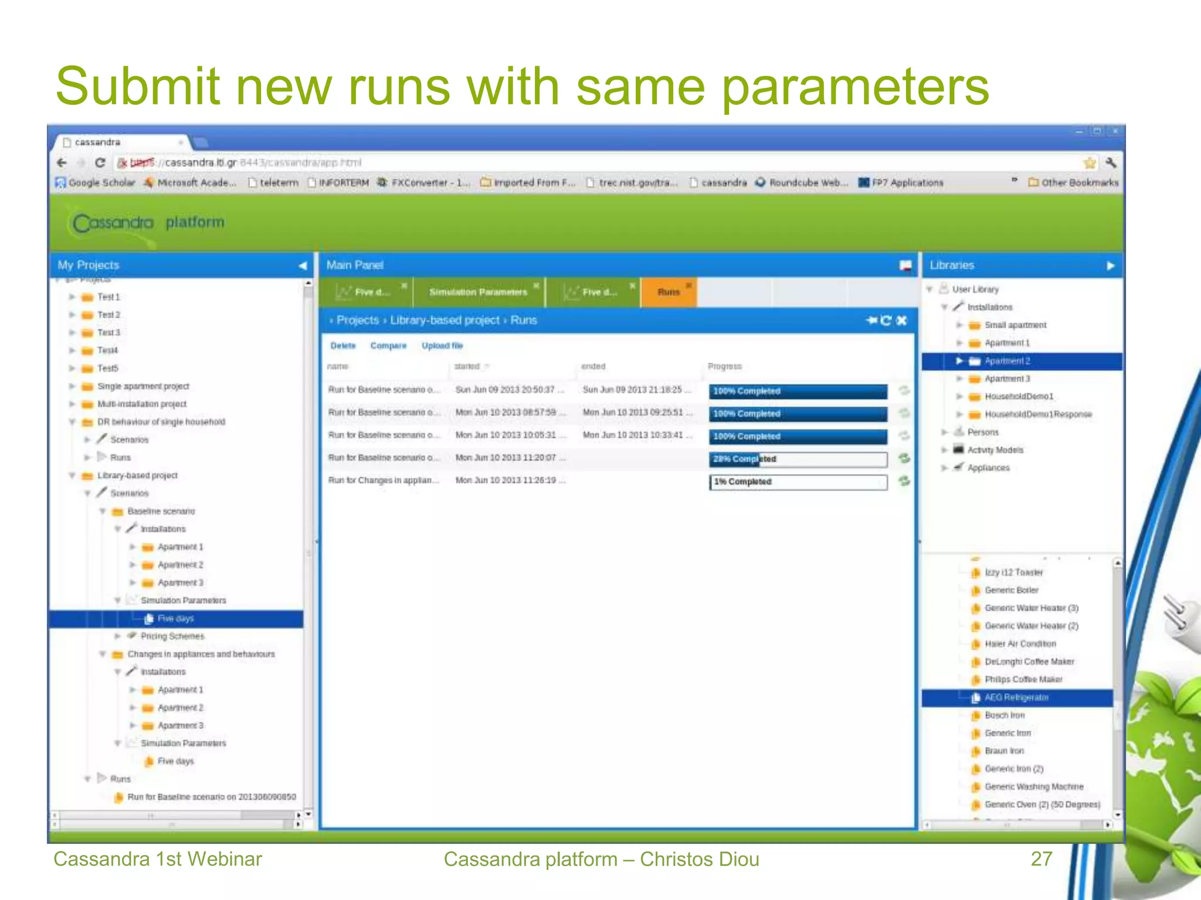The height and width of the screenshot is (900, 1201).
Task: Click Upload file button
Action: point(442,346)
